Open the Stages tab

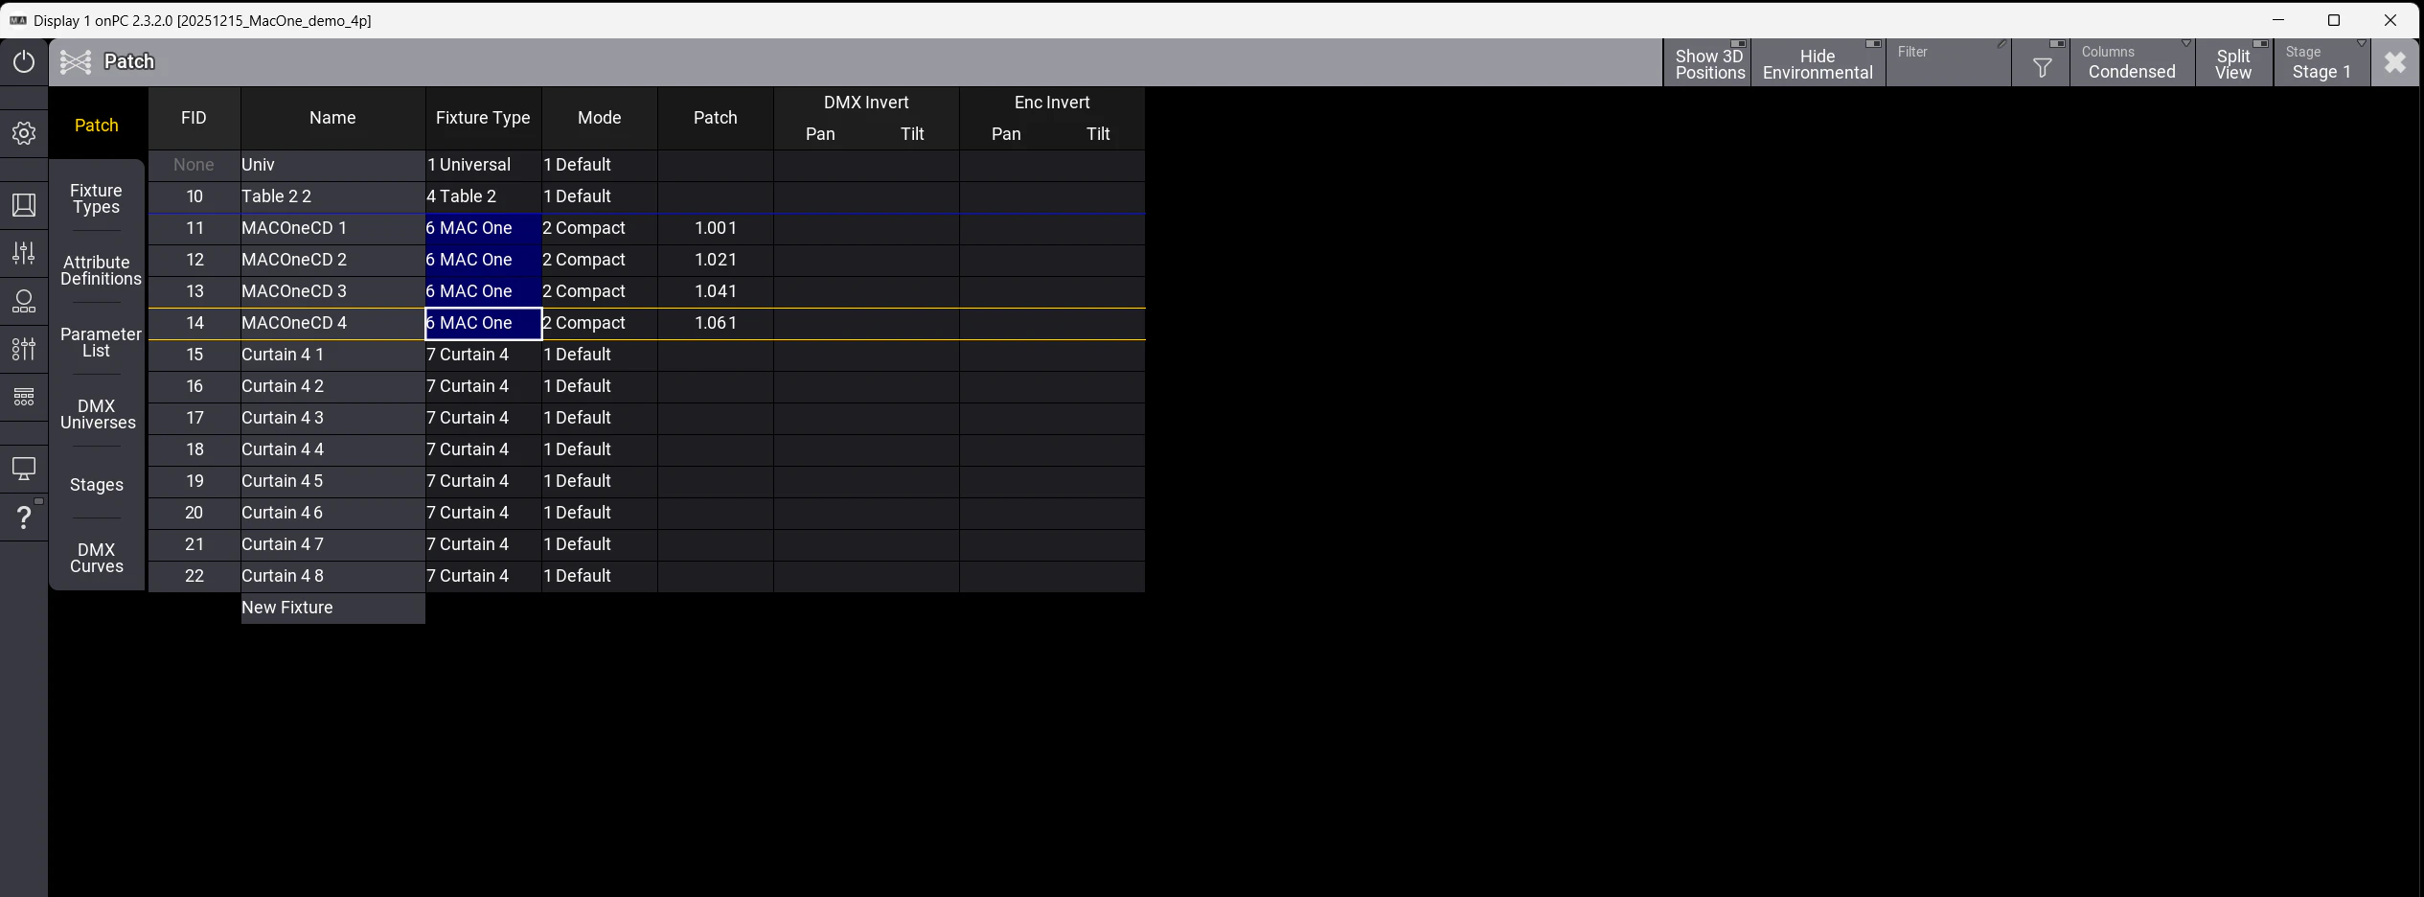(x=97, y=485)
